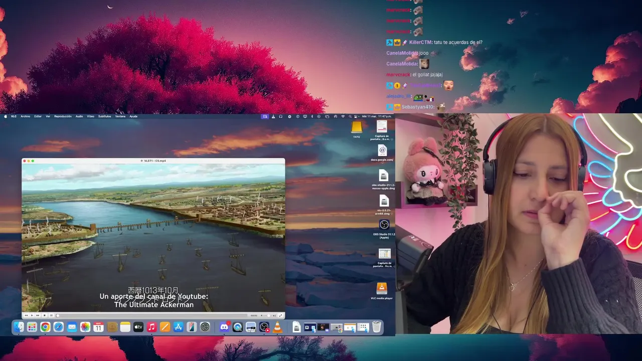Open the Trash in the Dock
Viewport: 642px width, 361px height.
377,327
